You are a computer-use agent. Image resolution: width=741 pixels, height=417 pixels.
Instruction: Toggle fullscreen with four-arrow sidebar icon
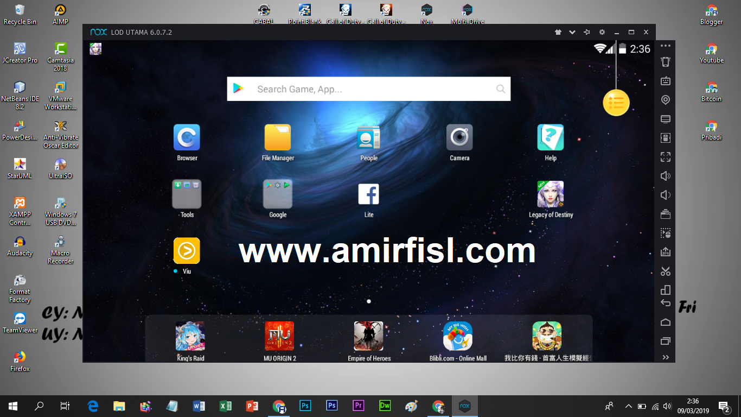(666, 157)
